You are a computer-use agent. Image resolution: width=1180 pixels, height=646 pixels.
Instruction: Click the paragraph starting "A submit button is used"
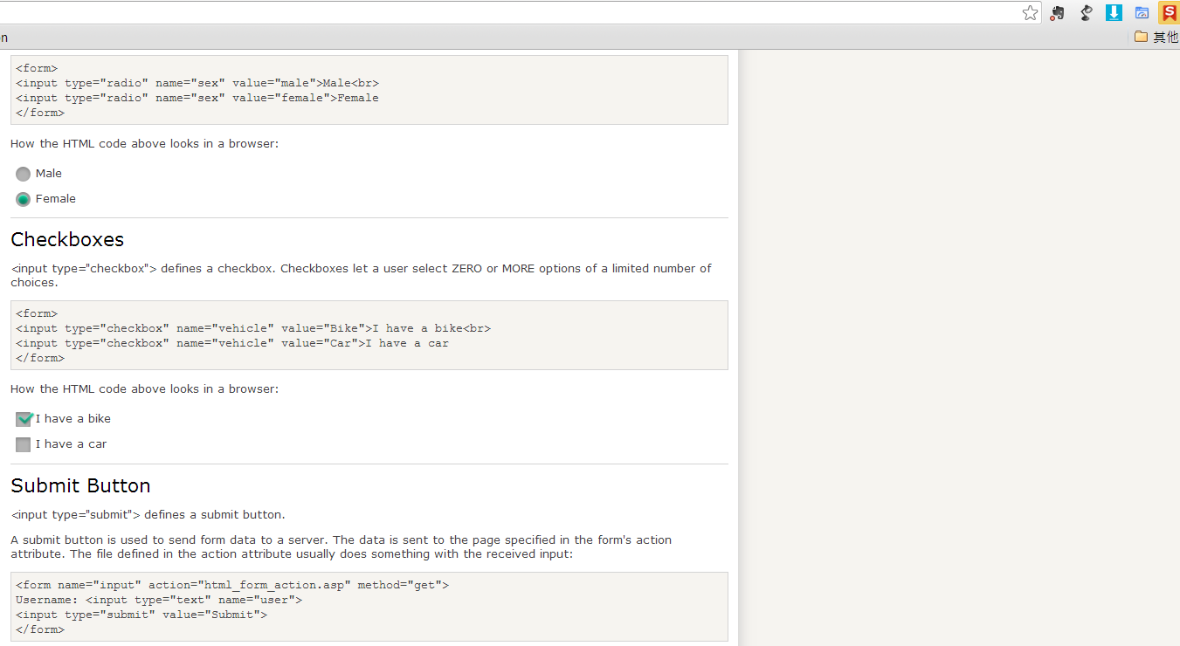(342, 546)
